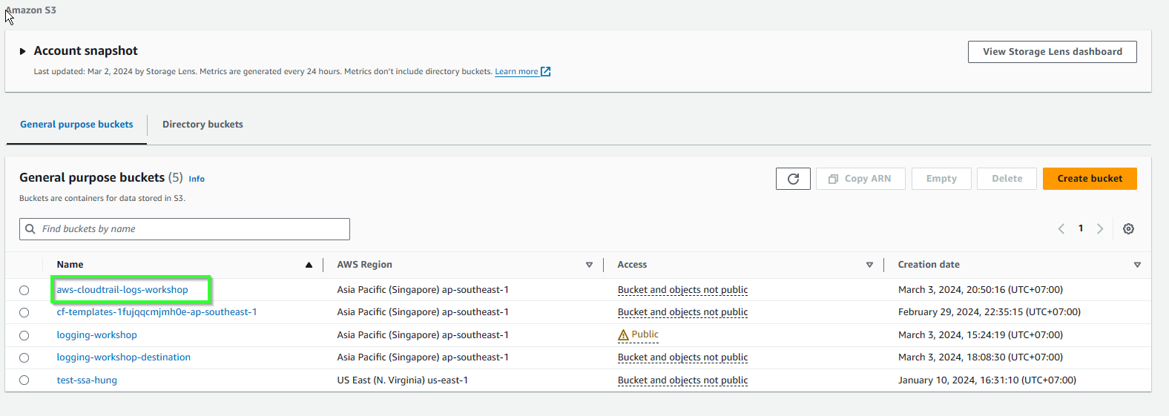1169x416 pixels.
Task: Click Amazon S3 breadcrumb text
Action: 30,10
